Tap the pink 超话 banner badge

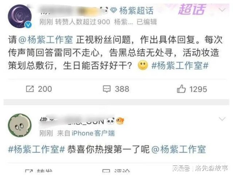point(192,9)
